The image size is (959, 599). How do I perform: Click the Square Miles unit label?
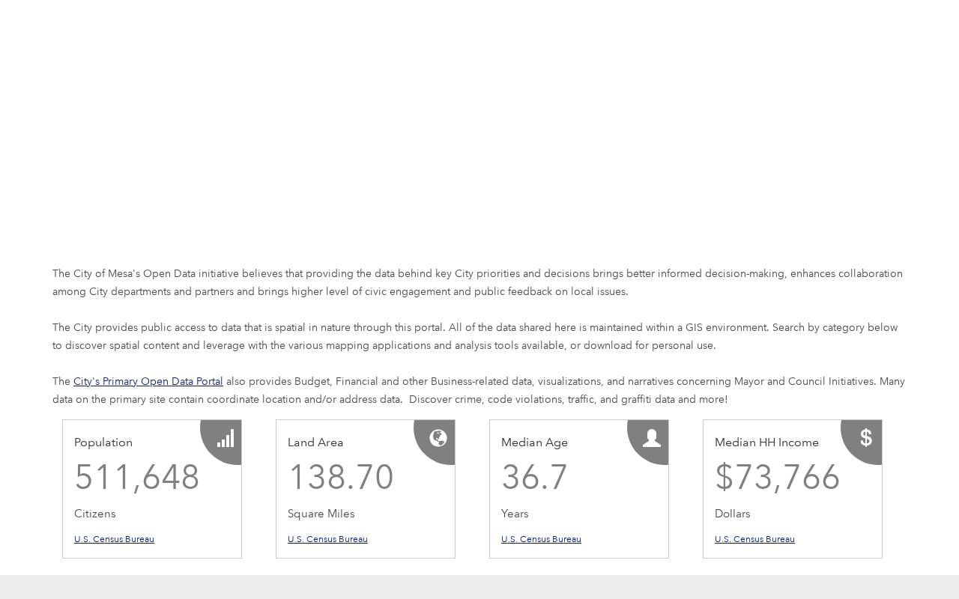(x=321, y=514)
